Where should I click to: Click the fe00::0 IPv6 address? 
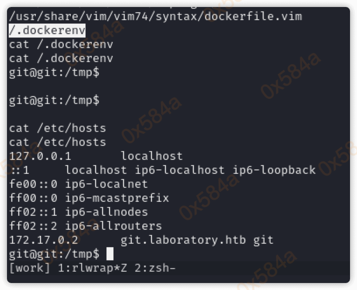pyautogui.click(x=33, y=184)
